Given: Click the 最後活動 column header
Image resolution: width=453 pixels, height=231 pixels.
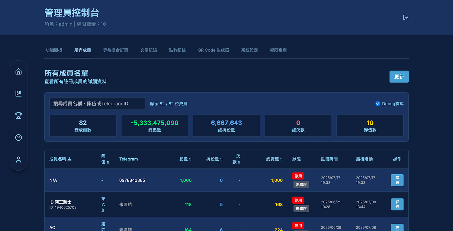Looking at the screenshot, I should click(x=364, y=159).
